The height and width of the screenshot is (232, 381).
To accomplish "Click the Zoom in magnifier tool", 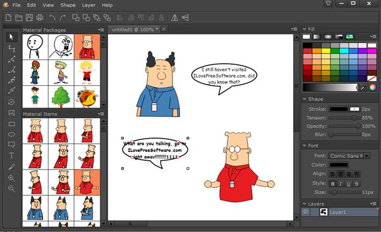I will [x=11, y=178].
